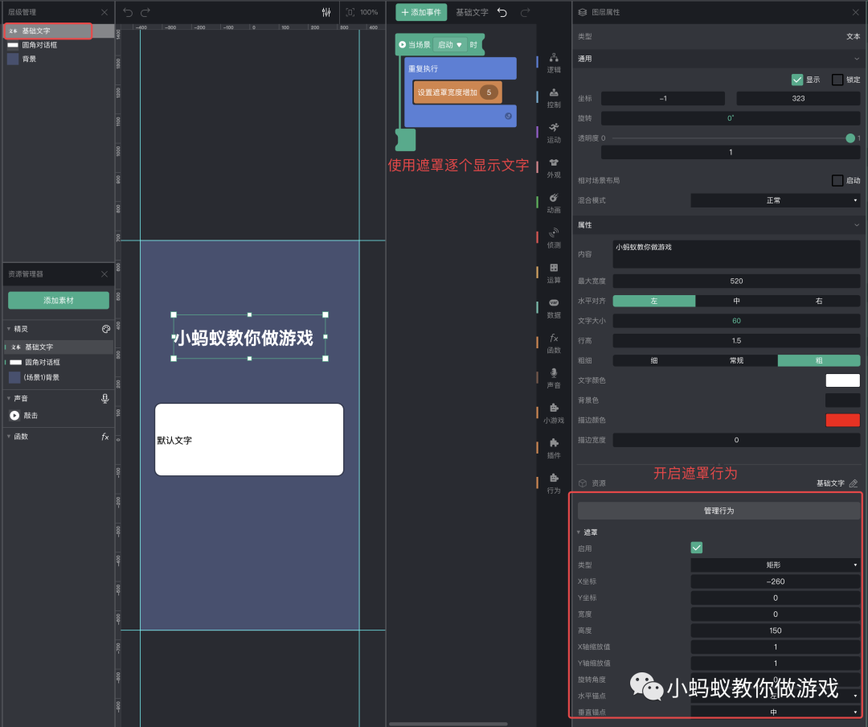Select the 圆角对话框 layer in 层级管理
Screen dimensions: 868x727
[58, 45]
